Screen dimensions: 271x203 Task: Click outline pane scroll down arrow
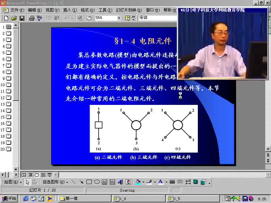pyautogui.click(x=16, y=169)
